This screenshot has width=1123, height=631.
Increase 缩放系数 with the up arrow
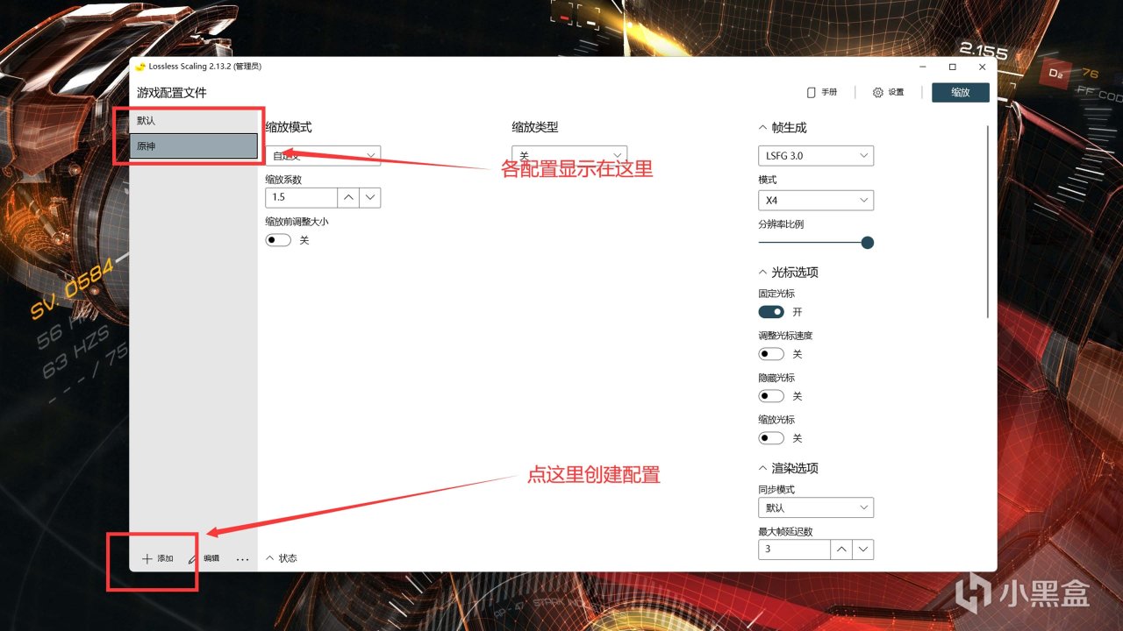tap(348, 197)
